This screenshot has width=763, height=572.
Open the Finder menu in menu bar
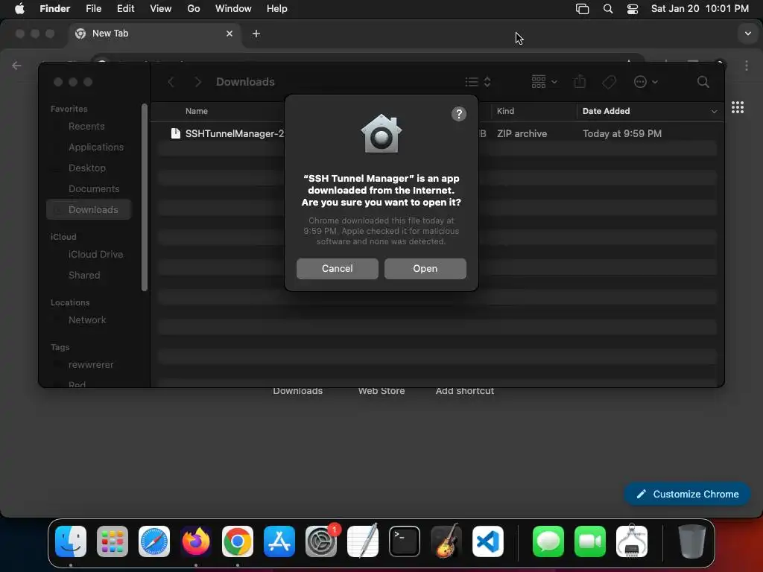coord(54,9)
